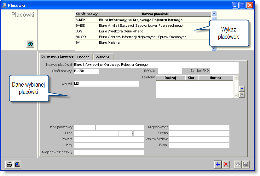Click the Nazwa placówki column header

point(155,14)
